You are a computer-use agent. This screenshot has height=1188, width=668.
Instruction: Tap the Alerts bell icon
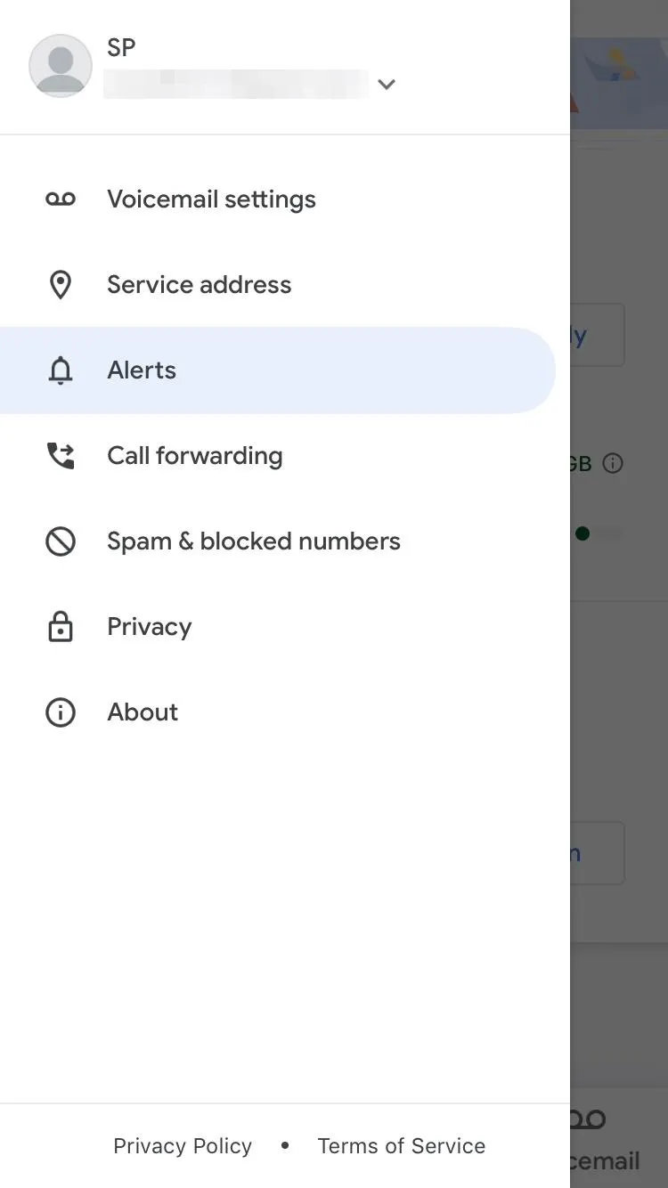[61, 370]
